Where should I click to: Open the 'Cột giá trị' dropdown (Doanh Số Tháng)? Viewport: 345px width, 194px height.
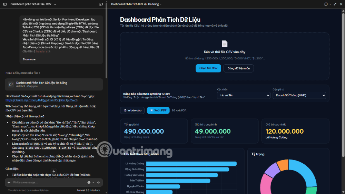(299, 95)
